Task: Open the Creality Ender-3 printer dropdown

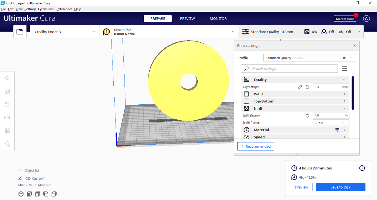Action: (65, 32)
